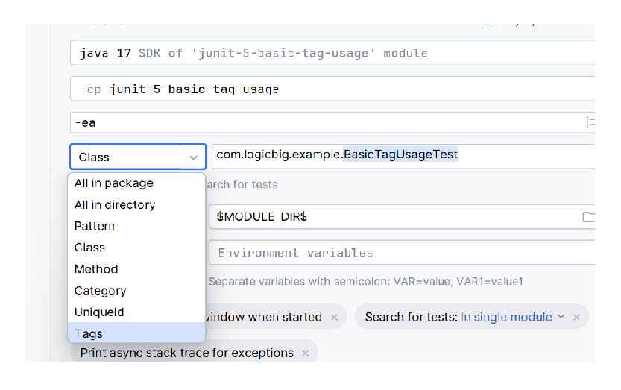Choose 'Method' test kind option
Screen dimensions: 621x390
(96, 269)
